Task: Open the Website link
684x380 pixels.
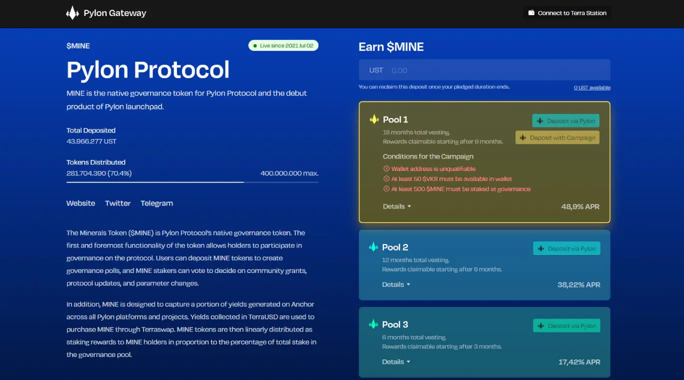Action: coord(80,203)
